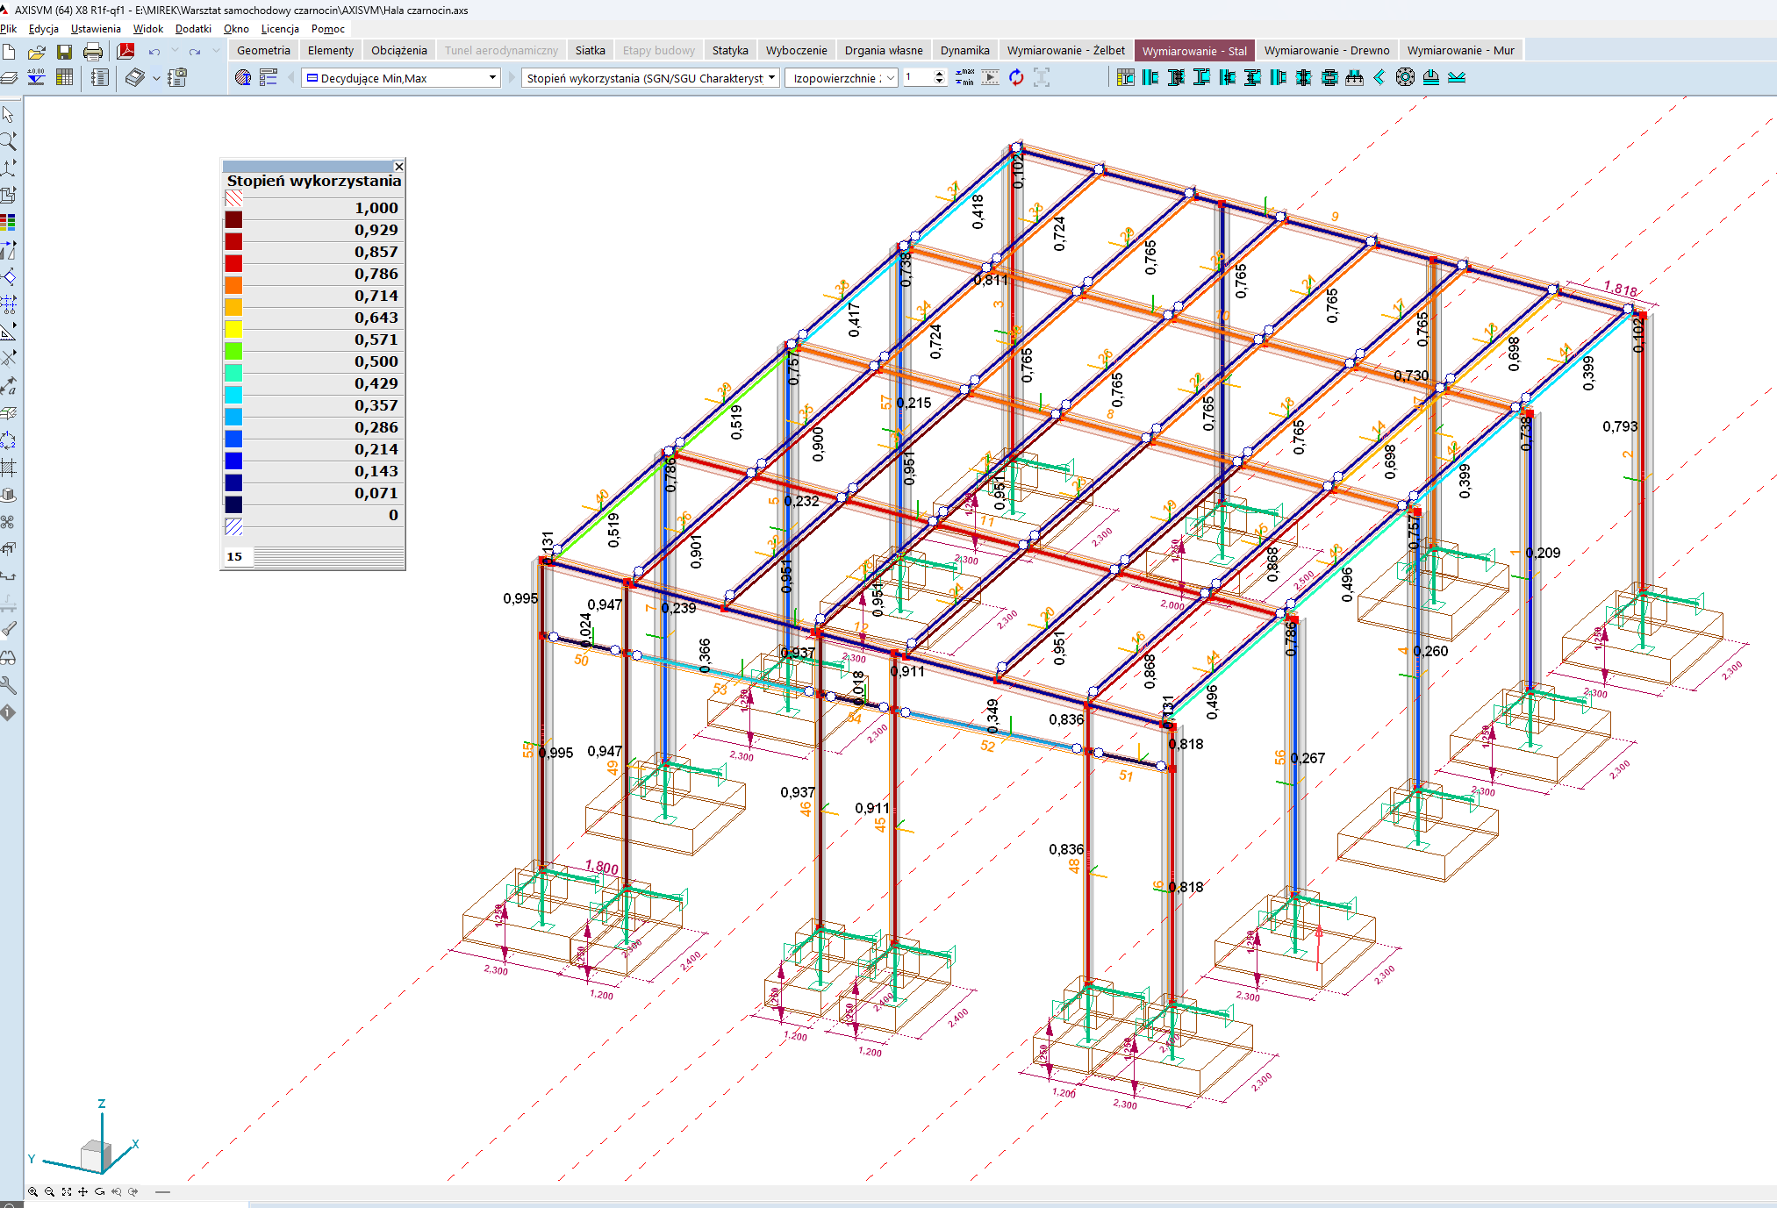
Task: Click the animation playback icon
Action: (x=990, y=77)
